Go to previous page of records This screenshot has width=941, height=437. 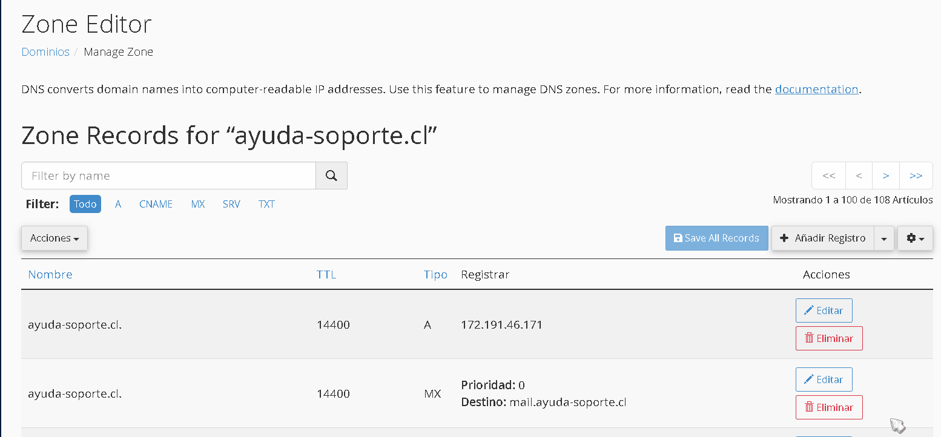click(x=859, y=176)
